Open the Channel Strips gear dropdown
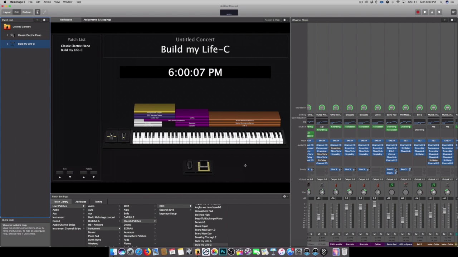 [453, 20]
